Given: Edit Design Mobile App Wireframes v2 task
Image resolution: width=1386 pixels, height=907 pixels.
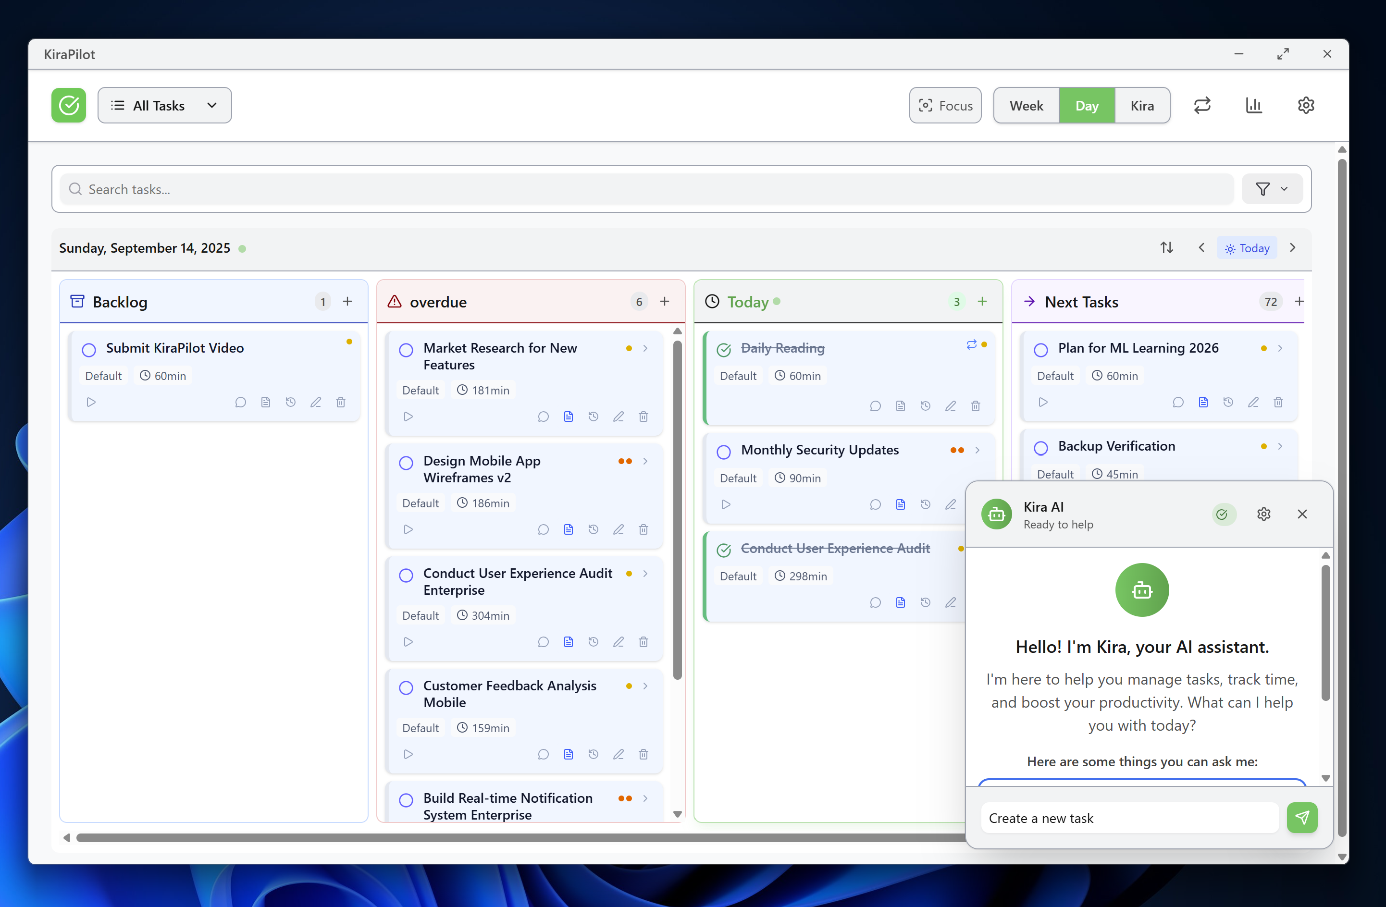Looking at the screenshot, I should [x=618, y=530].
